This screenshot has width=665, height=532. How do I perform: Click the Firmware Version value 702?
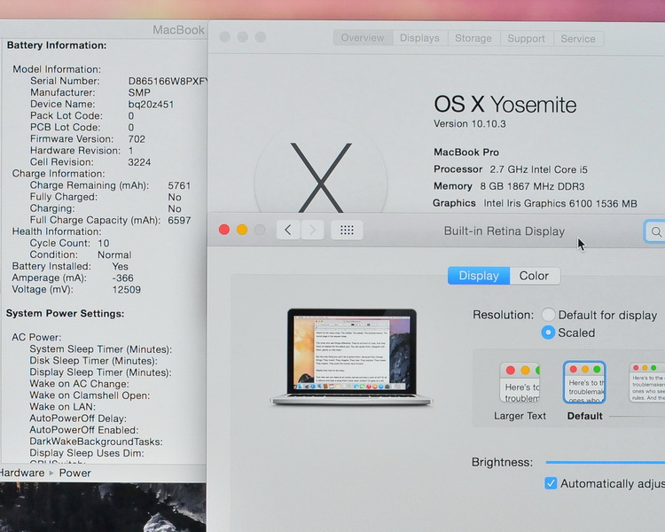[137, 139]
